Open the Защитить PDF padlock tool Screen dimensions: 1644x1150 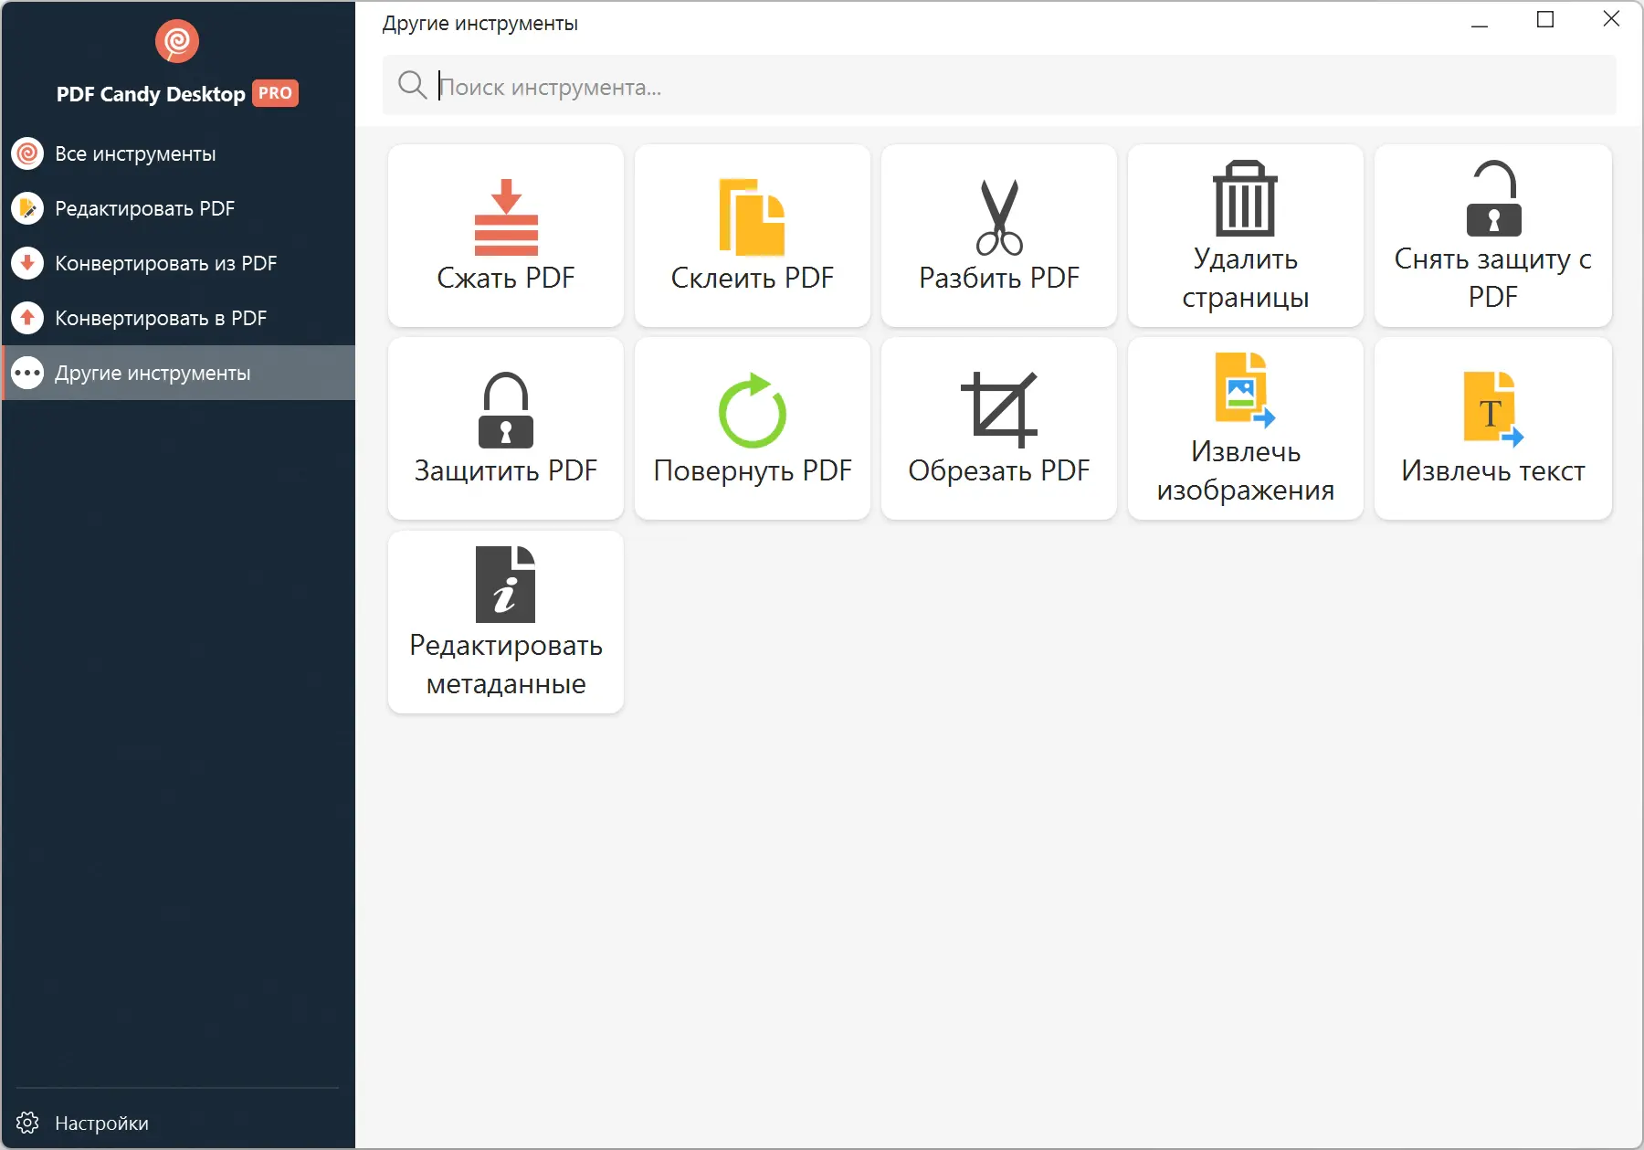[505, 428]
